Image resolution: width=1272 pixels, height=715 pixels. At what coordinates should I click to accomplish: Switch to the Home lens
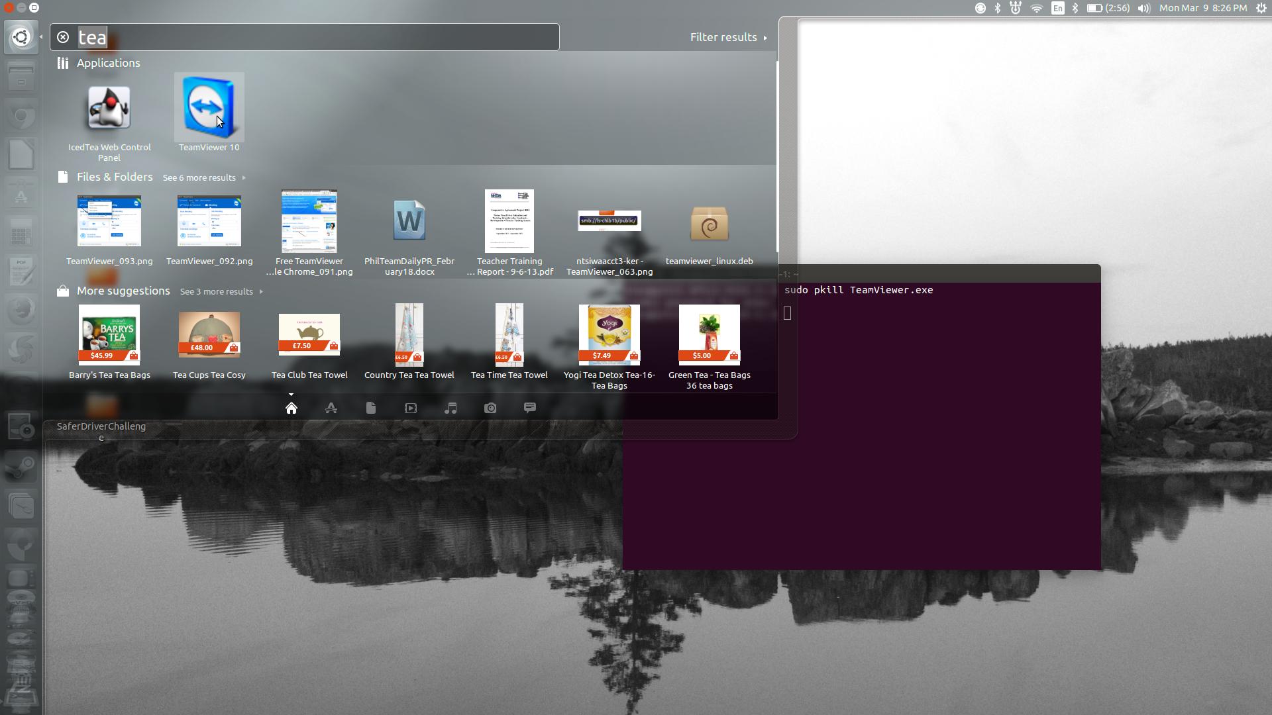pyautogui.click(x=291, y=408)
